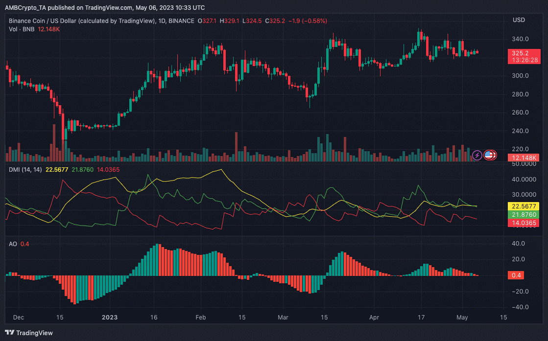The height and width of the screenshot is (341, 548).
Task: Click the 220.0 price axis label
Action: coord(520,149)
